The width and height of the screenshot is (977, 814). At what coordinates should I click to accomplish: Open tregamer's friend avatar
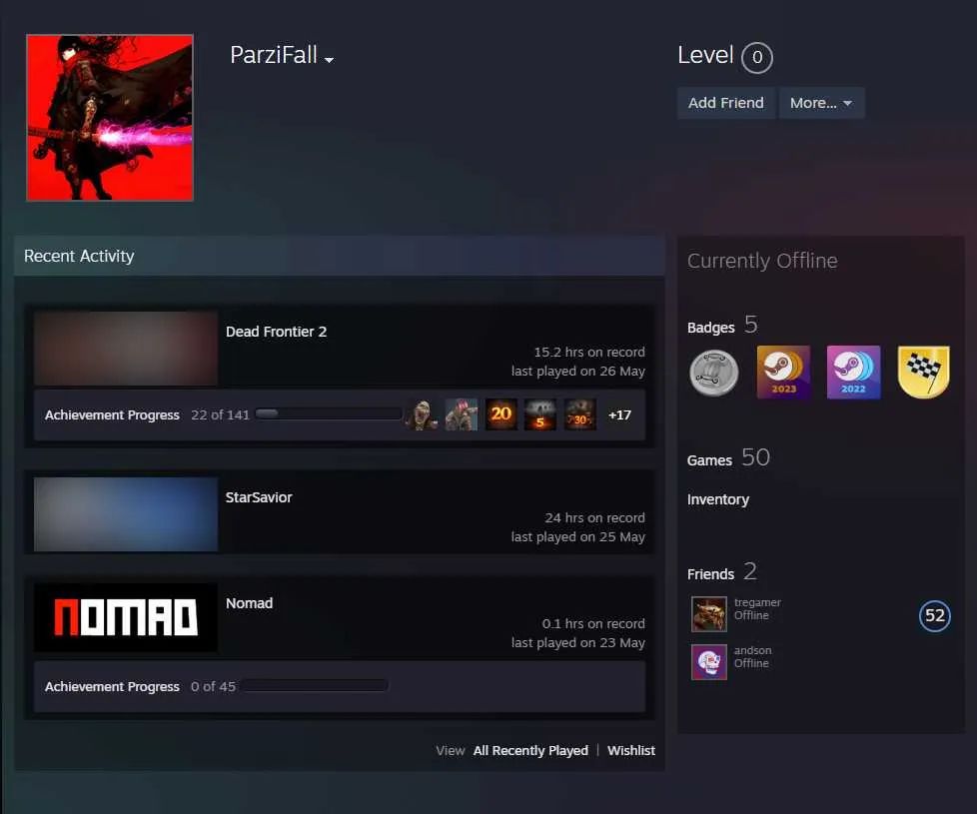click(x=709, y=614)
